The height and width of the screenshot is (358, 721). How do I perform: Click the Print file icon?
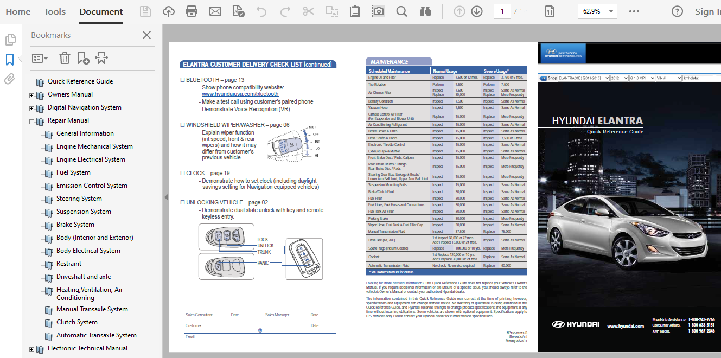192,11
